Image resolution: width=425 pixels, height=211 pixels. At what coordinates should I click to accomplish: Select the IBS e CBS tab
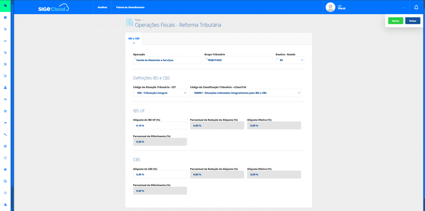point(134,39)
